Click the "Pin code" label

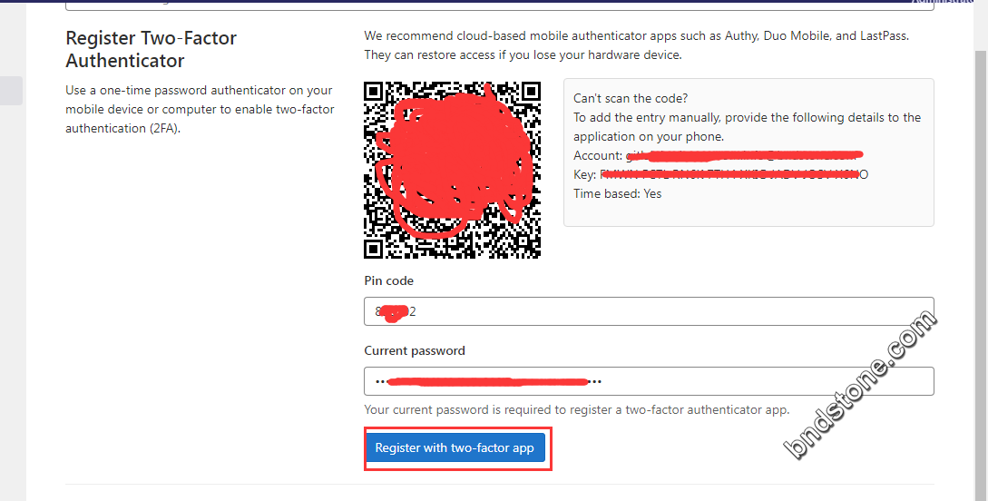(389, 280)
